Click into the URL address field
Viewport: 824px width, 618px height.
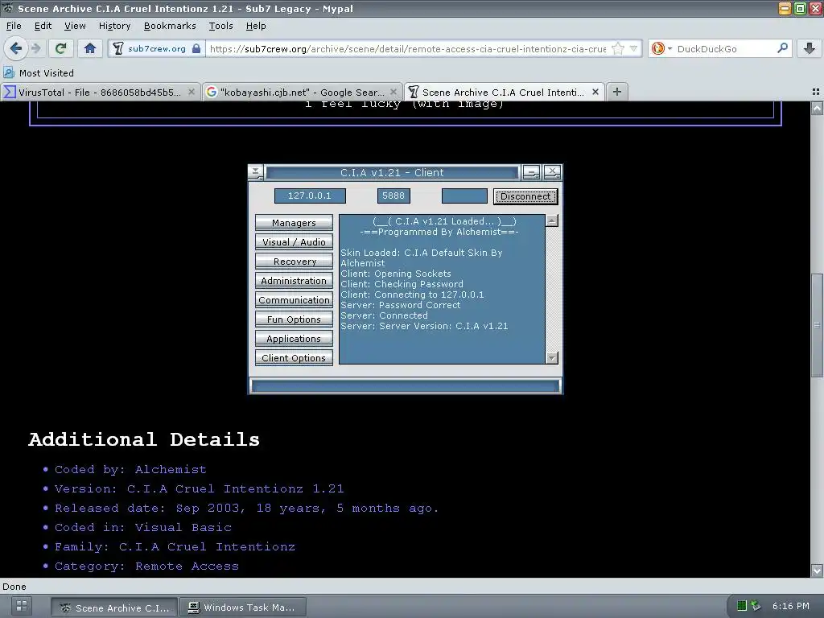(x=407, y=49)
